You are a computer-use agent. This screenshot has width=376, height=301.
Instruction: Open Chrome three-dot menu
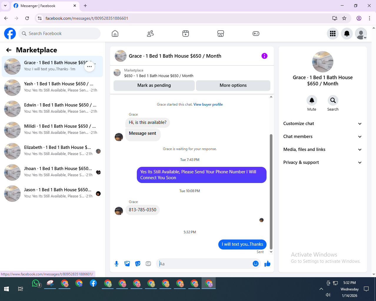tap(370, 18)
